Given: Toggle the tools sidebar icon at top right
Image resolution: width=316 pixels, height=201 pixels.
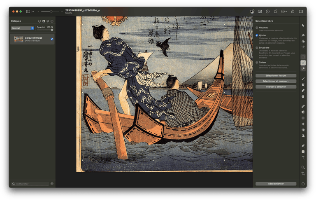Looking at the screenshot, I should (301, 12).
